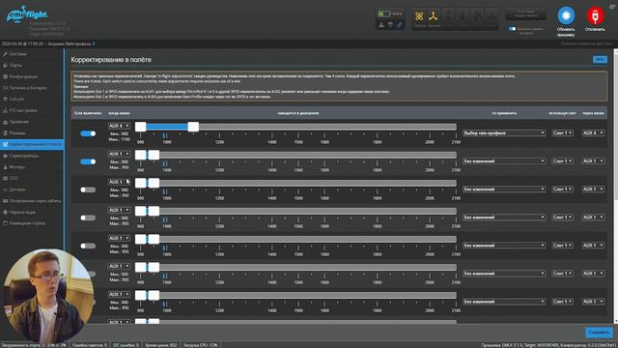Click first row's range handle at 1100

[193, 127]
